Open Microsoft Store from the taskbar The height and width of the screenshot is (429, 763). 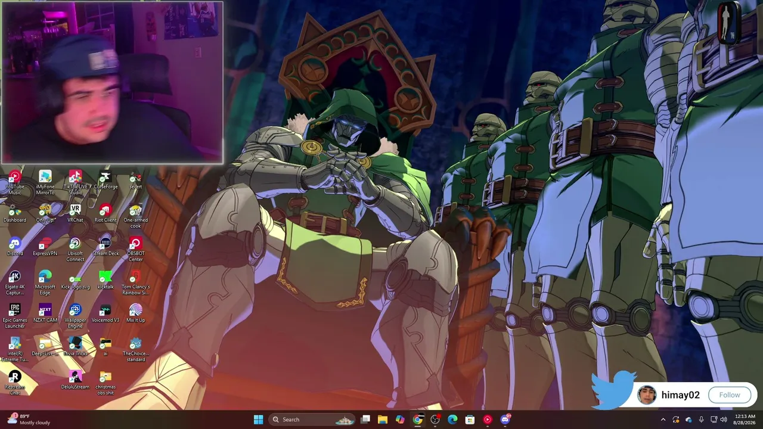point(470,419)
